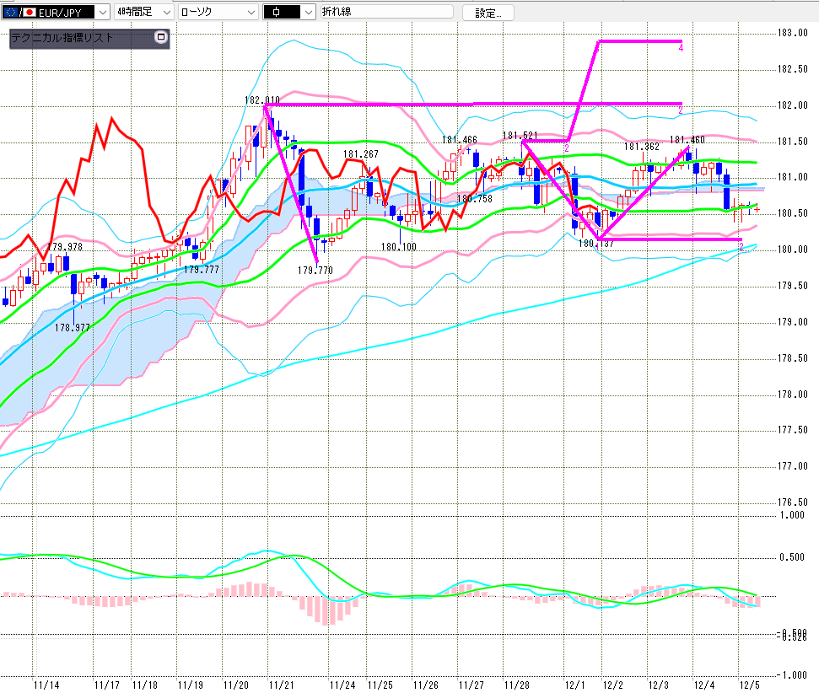Click the 179.770 low price label
Image resolution: width=819 pixels, height=693 pixels.
(x=315, y=270)
